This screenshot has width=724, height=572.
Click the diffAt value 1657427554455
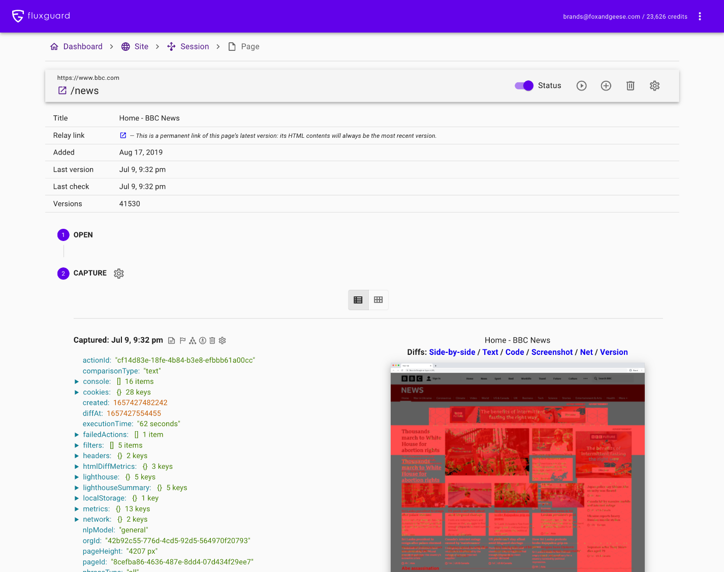(134, 413)
